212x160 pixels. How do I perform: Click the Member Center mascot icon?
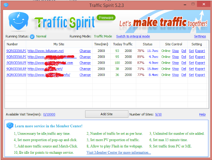(x=10, y=126)
